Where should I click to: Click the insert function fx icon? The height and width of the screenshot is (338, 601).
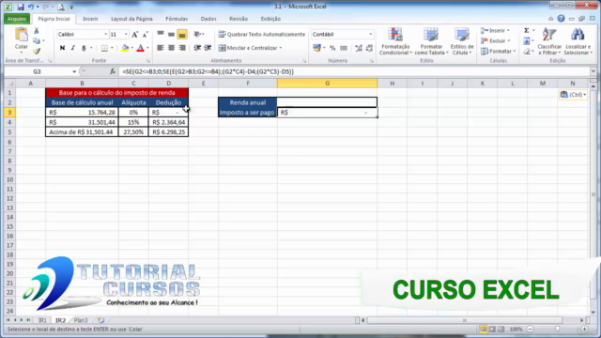coord(113,71)
